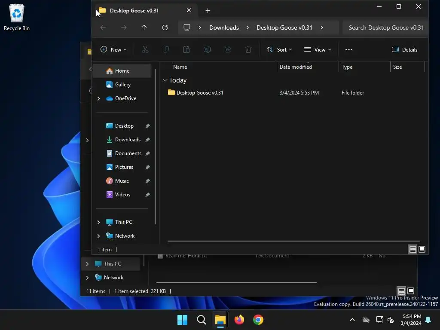
Task: Click Downloads in the address breadcrumb
Action: (x=224, y=27)
